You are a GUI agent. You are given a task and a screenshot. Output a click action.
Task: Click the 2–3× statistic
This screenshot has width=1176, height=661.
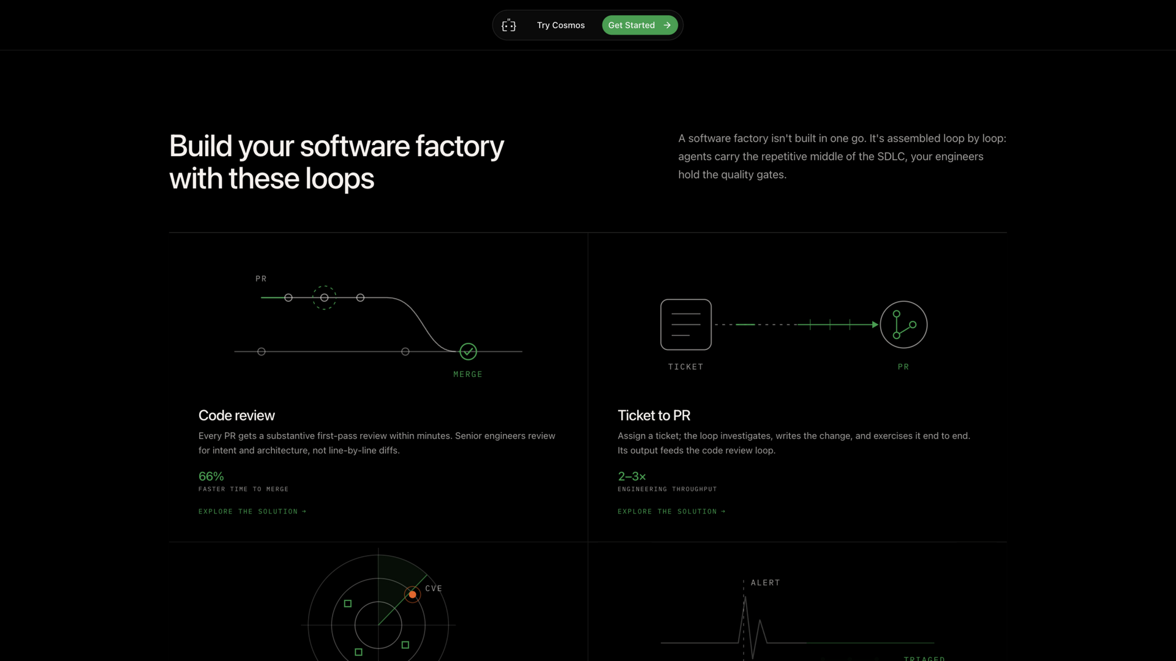pos(631,476)
